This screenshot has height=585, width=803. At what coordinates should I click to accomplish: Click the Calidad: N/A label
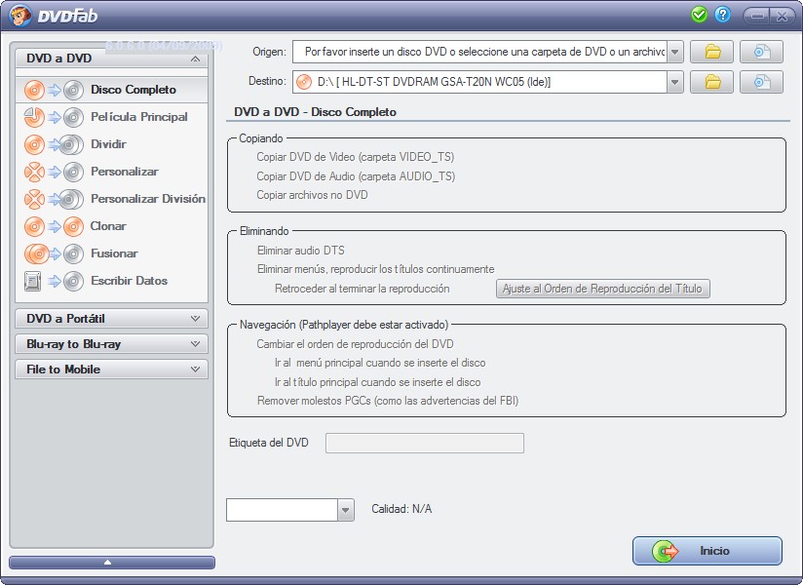click(x=401, y=509)
